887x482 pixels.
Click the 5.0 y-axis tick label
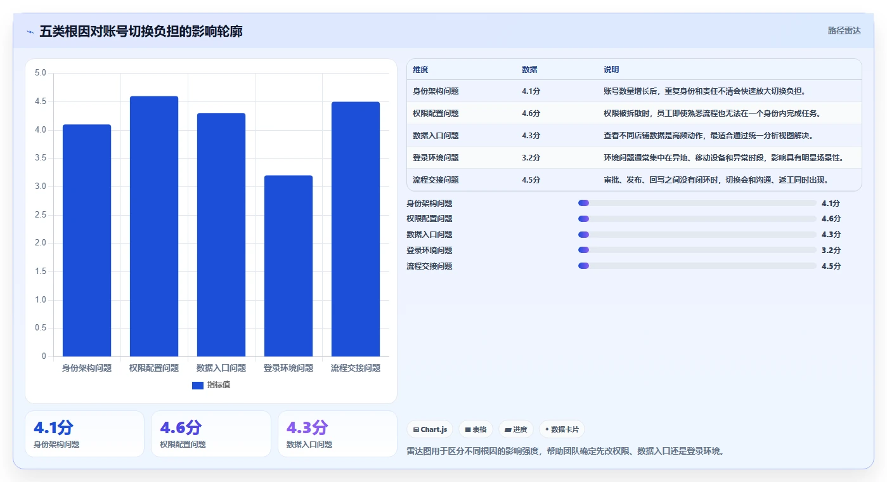point(41,73)
